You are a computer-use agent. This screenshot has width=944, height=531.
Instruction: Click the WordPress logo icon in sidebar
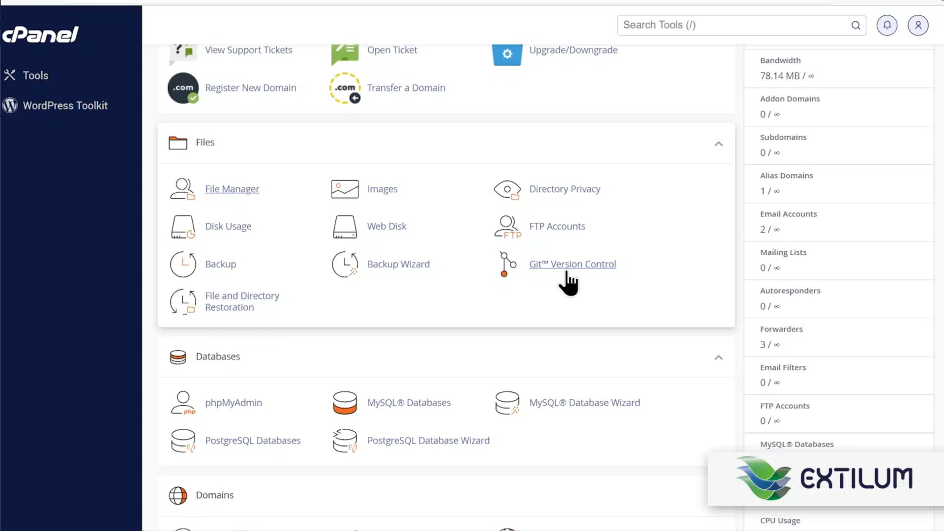tap(10, 105)
